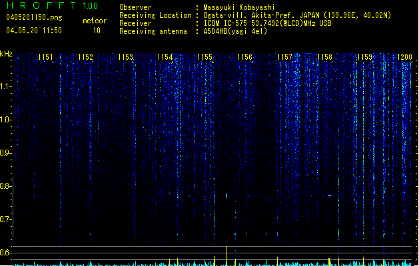Image resolution: width=419 pixels, height=266 pixels.
Task: Select the filename 0405201150.png
Action: [x=34, y=17]
